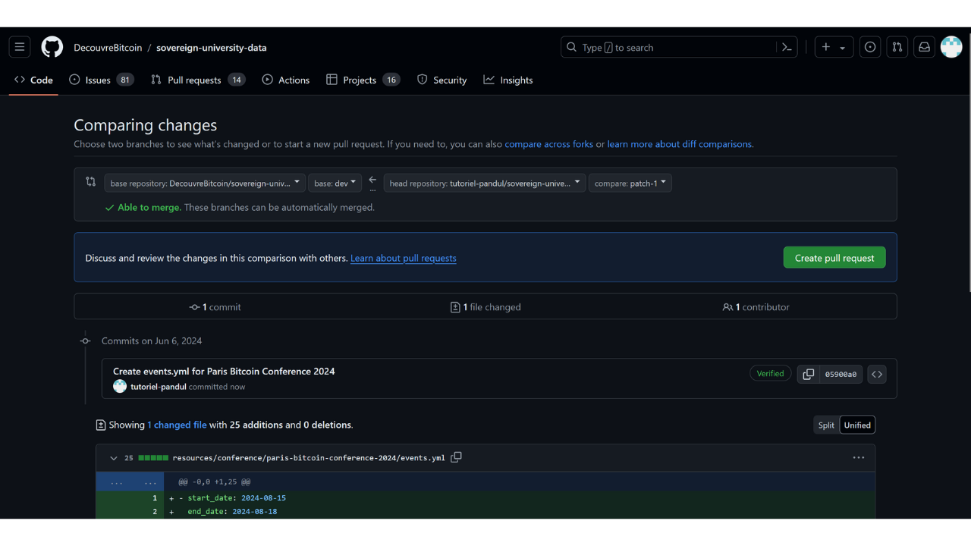Open the base repository dropdown
The height and width of the screenshot is (546, 971).
point(204,183)
